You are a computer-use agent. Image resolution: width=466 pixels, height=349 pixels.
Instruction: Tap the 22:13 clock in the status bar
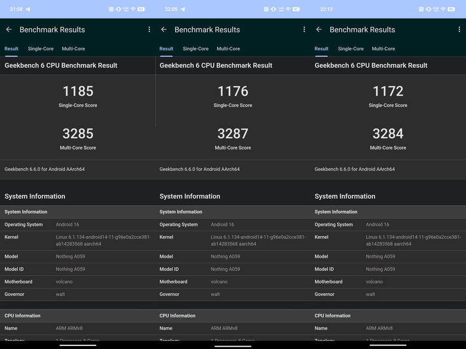[326, 10]
